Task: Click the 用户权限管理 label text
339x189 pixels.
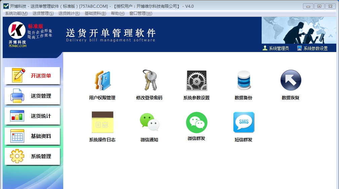Action: click(x=102, y=98)
